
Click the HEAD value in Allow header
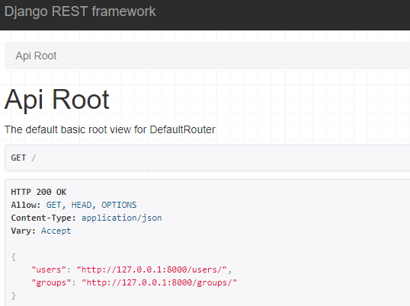pos(82,205)
